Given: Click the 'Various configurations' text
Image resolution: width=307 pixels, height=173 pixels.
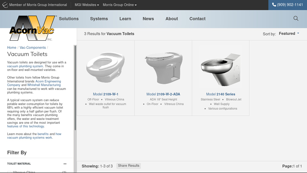Looking at the screenshot, I should pyautogui.click(x=223, y=108).
